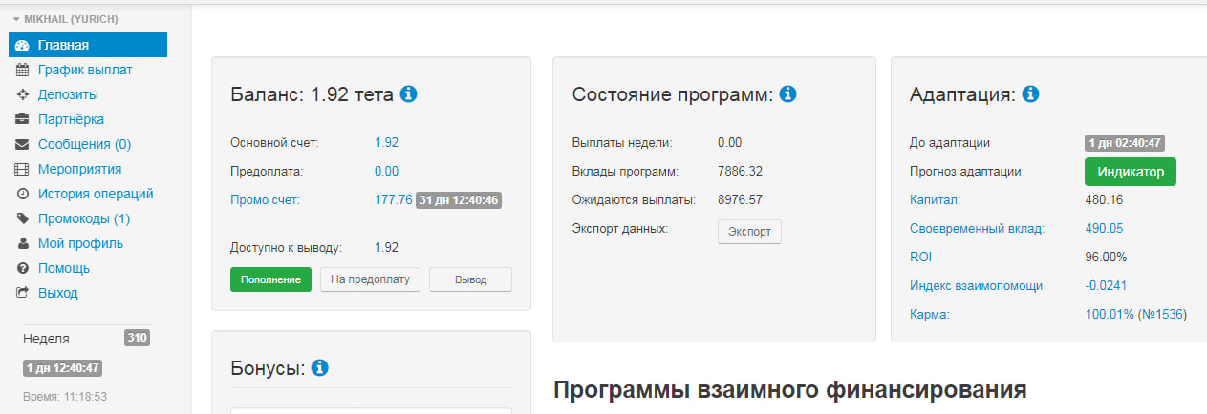Click the tag icon for Промокоды
The height and width of the screenshot is (414, 1207).
(x=22, y=218)
